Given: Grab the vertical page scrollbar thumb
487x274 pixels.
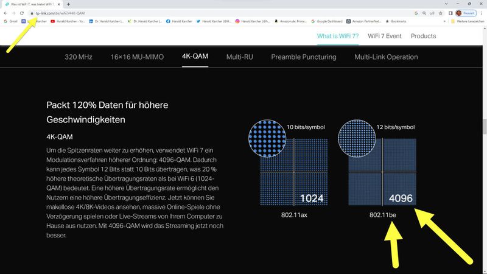Looking at the screenshot, I should [485, 127].
